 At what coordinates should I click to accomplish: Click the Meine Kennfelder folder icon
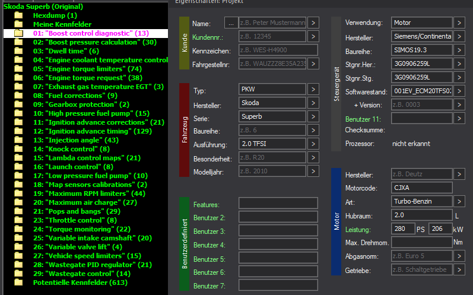pos(18,24)
